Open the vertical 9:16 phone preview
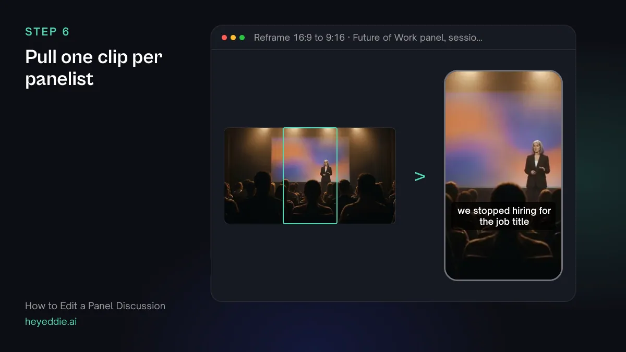The width and height of the screenshot is (626, 352). pyautogui.click(x=503, y=175)
